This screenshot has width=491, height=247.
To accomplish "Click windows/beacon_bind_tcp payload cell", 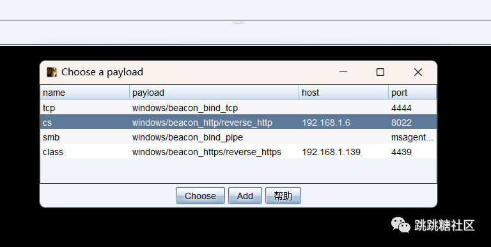I will 185,108.
